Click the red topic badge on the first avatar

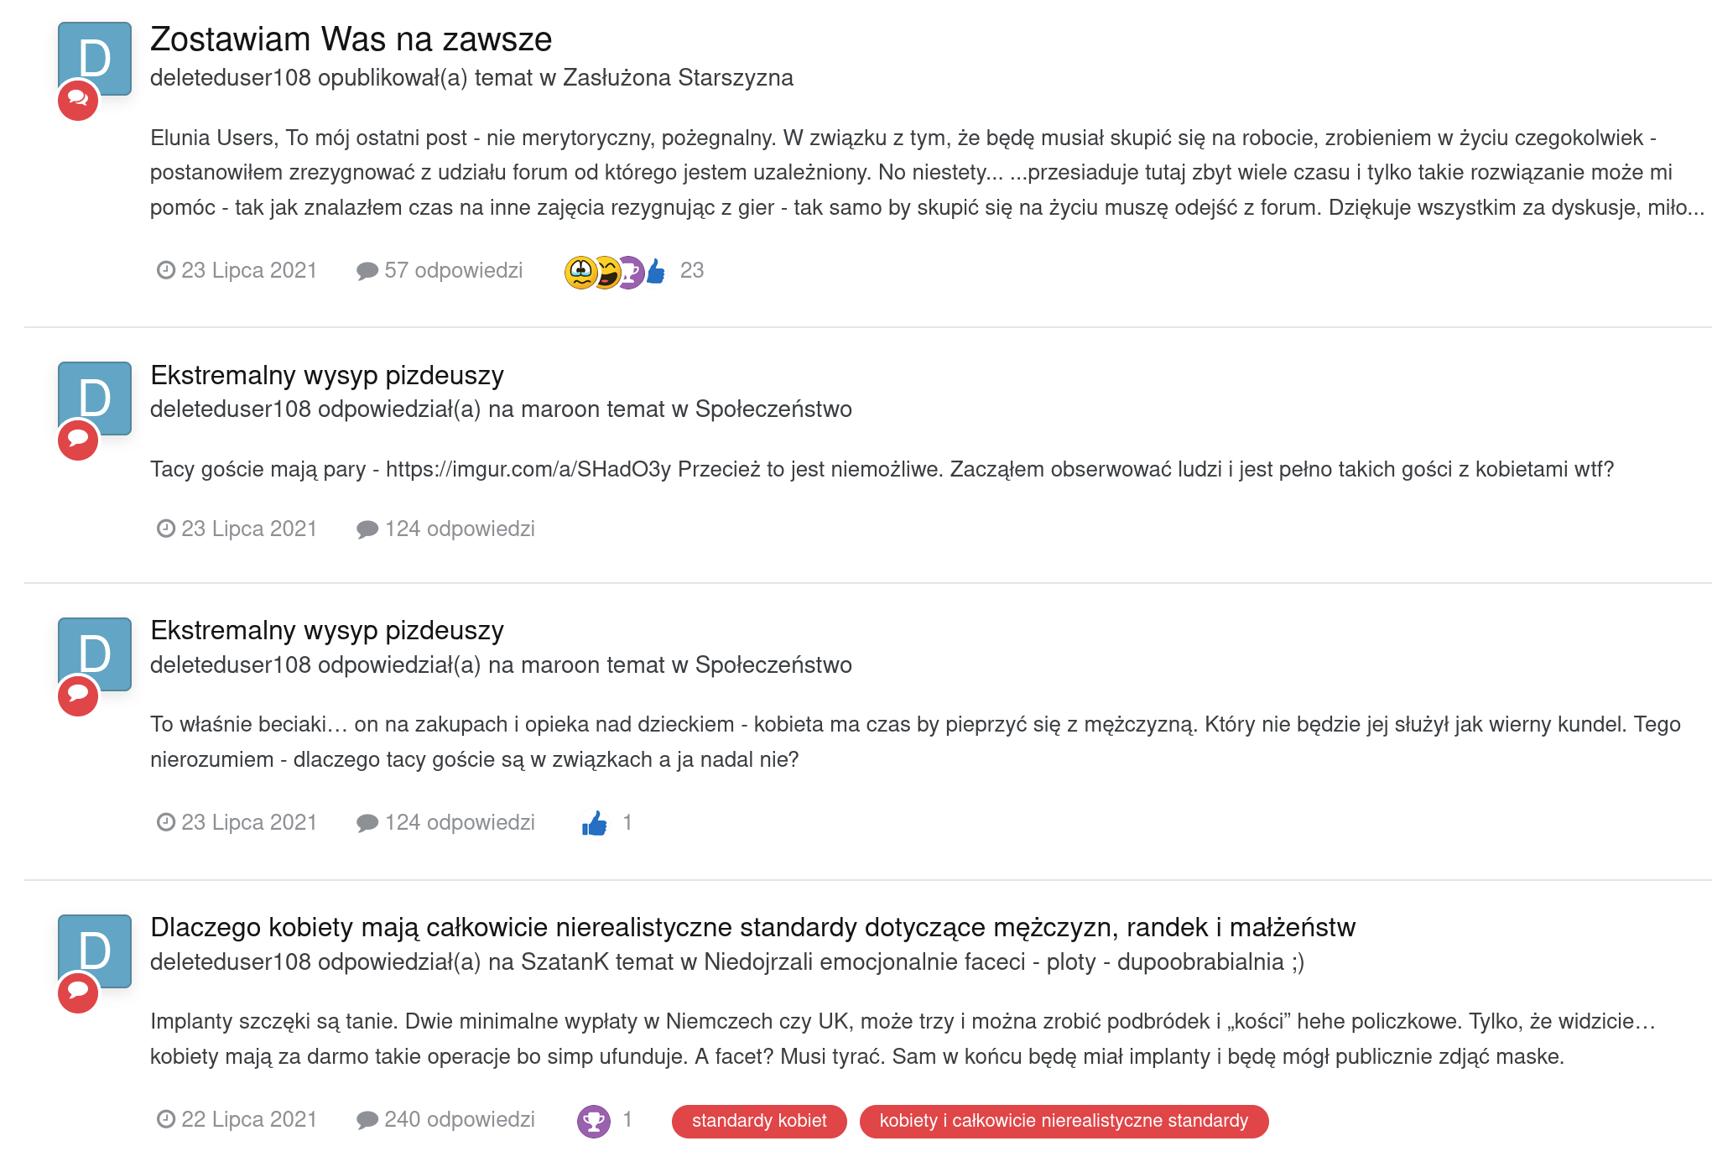pyautogui.click(x=78, y=100)
